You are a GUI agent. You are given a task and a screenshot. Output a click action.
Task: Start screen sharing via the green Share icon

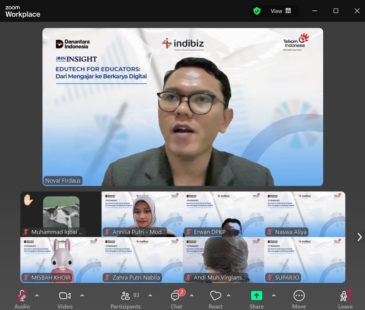[x=256, y=295]
